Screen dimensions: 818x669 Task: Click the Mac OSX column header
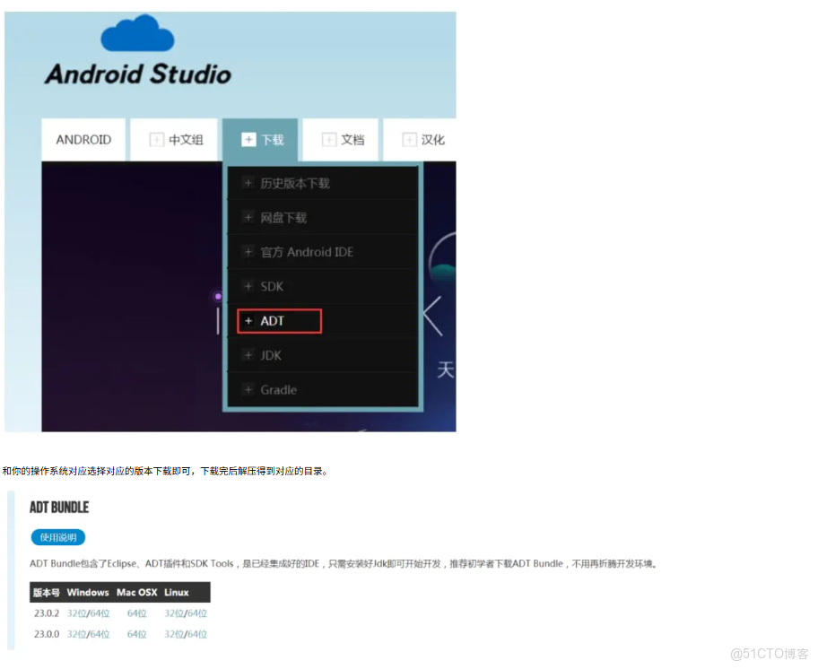tap(136, 593)
